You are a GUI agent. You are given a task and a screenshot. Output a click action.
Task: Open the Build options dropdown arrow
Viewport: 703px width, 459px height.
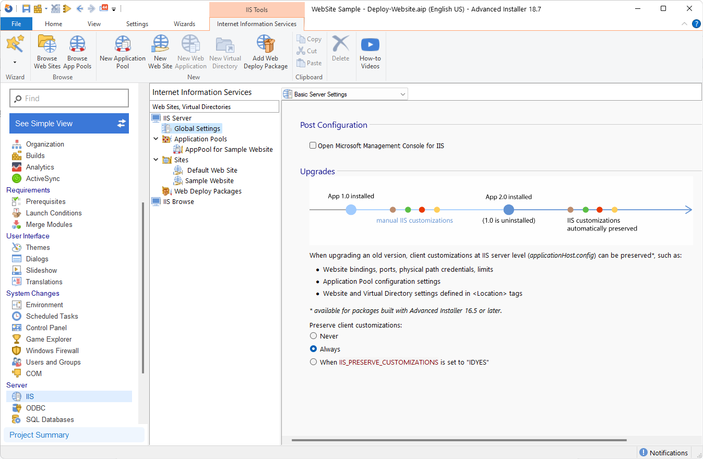[46, 9]
